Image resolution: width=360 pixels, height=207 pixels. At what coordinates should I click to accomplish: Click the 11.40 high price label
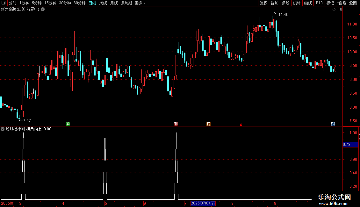point(283,14)
